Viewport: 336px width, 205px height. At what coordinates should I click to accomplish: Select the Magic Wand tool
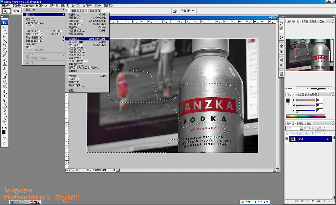(4, 41)
